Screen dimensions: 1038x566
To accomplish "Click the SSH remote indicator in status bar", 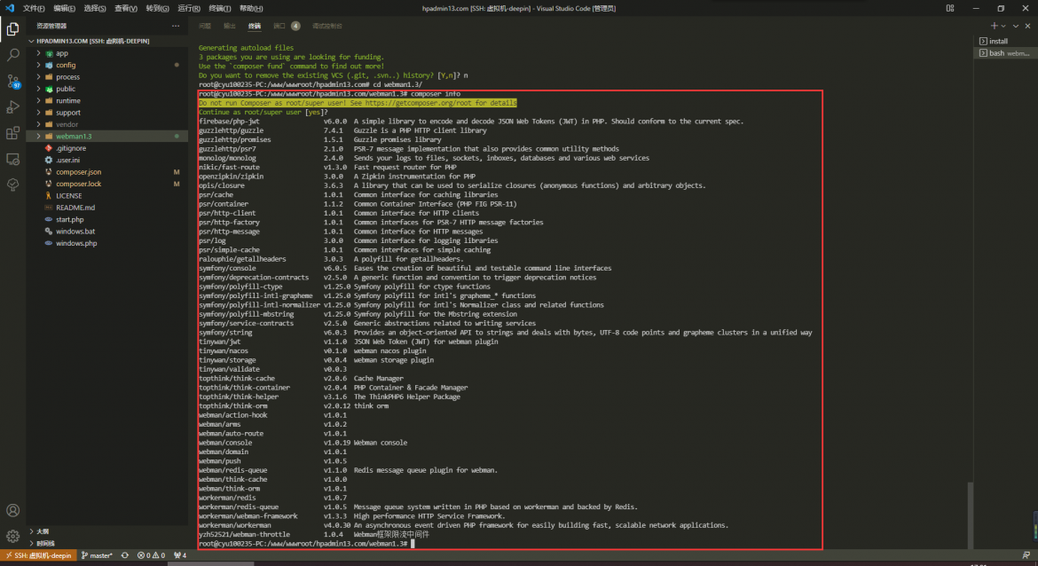I will click(x=38, y=555).
